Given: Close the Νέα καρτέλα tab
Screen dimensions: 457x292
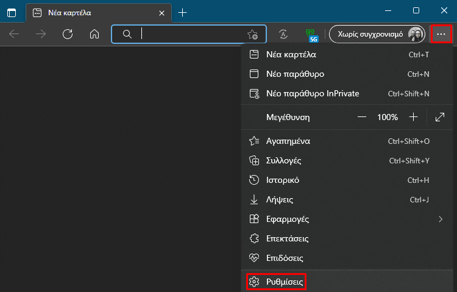Looking at the screenshot, I should coord(161,13).
